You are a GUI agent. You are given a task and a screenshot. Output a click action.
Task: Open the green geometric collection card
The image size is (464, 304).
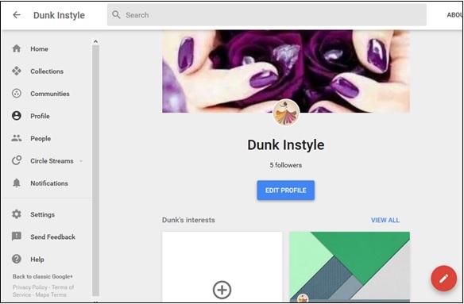350,266
